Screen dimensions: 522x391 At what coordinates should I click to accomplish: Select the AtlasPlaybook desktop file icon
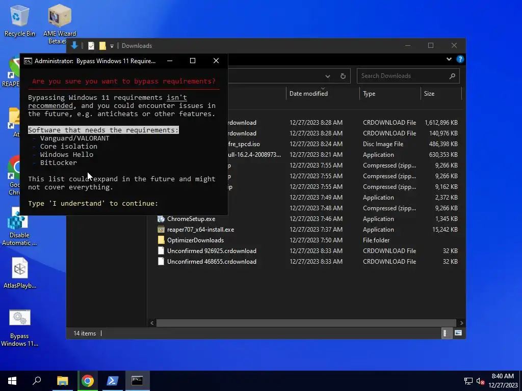20,273
